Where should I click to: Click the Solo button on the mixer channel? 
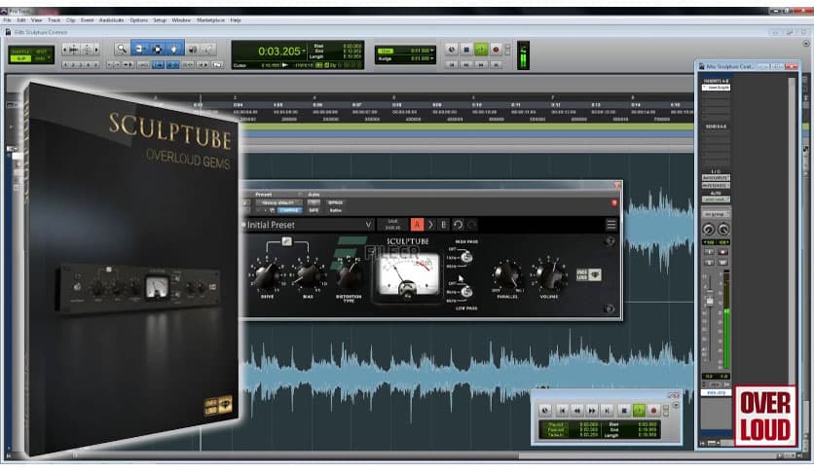(x=709, y=263)
